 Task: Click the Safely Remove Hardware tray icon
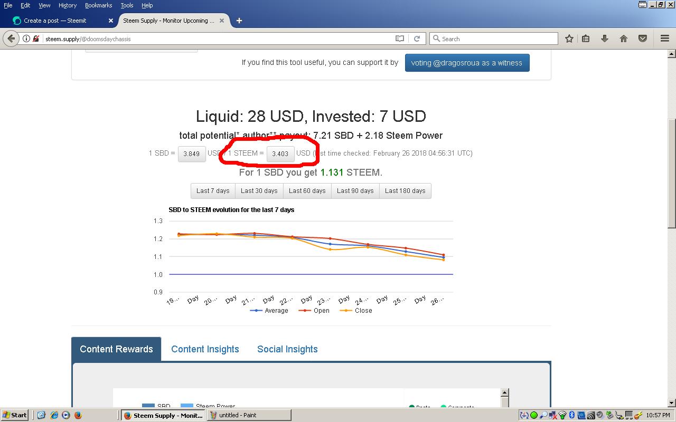click(609, 415)
